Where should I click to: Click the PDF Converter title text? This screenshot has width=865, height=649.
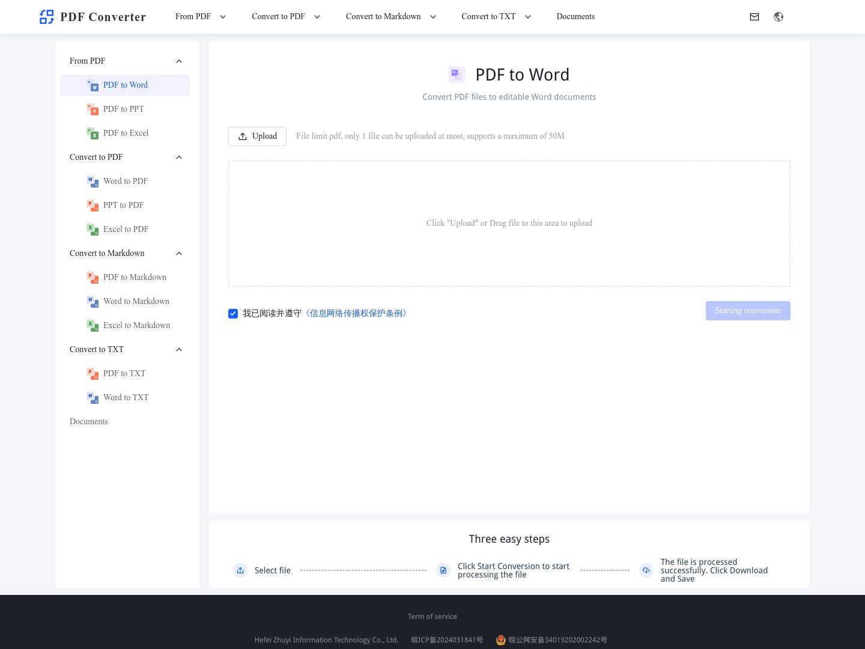(103, 17)
